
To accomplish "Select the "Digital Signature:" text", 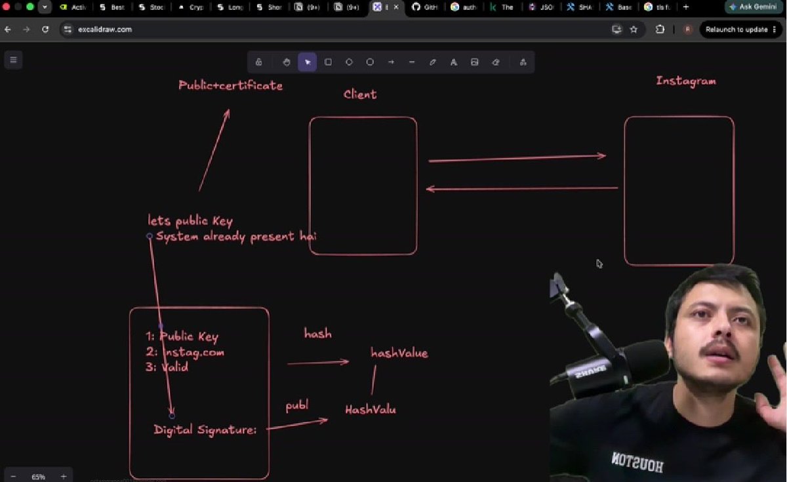I will [x=205, y=430].
